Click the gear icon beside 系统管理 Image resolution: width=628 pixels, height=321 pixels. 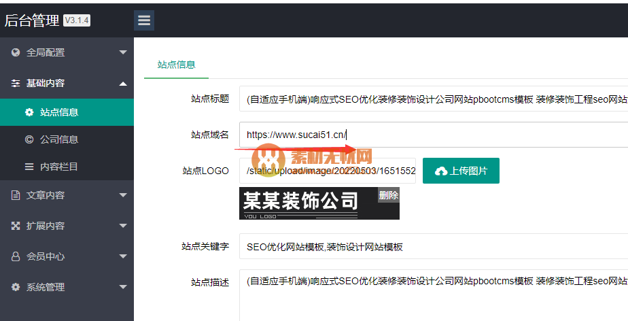coord(16,287)
